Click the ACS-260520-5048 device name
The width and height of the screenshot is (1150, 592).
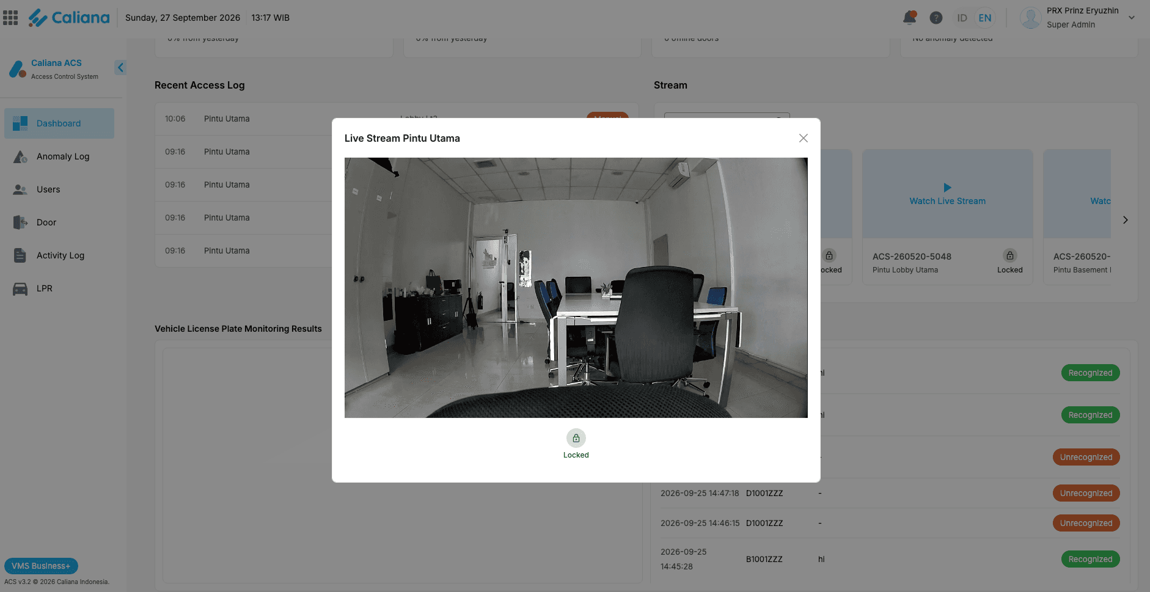tap(912, 257)
